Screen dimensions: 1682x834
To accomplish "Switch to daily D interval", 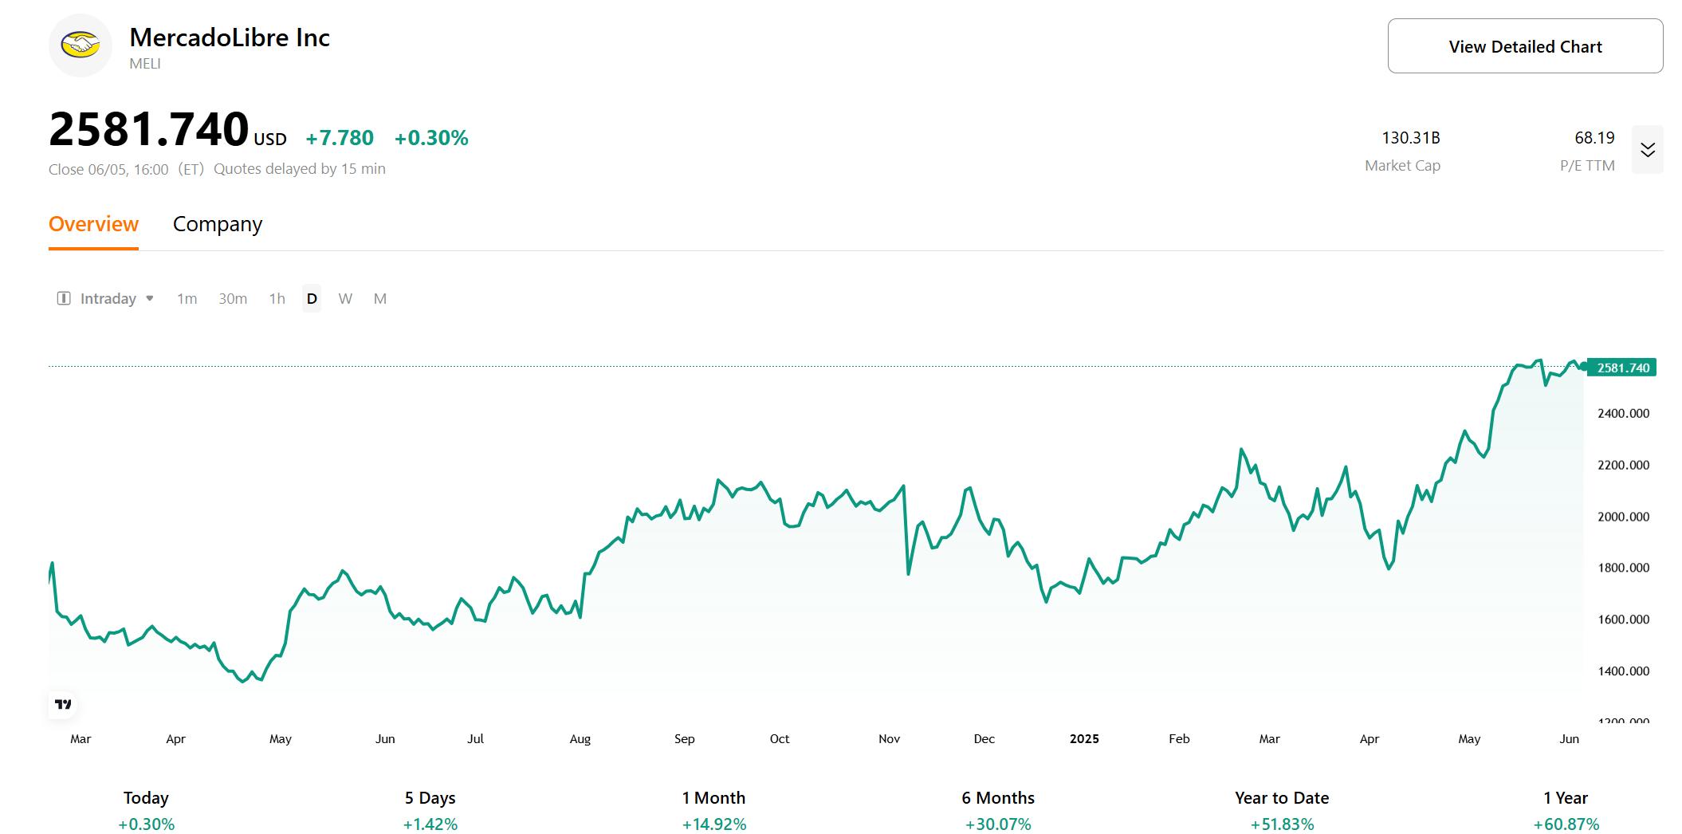I will click(x=312, y=298).
